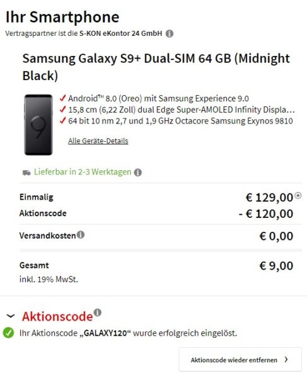Viewport: 307px width, 378px height.
Task: Collapse the Aktionscode section chevron
Action: (x=11, y=316)
